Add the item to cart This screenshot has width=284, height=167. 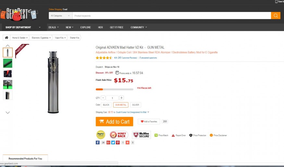click(x=115, y=122)
